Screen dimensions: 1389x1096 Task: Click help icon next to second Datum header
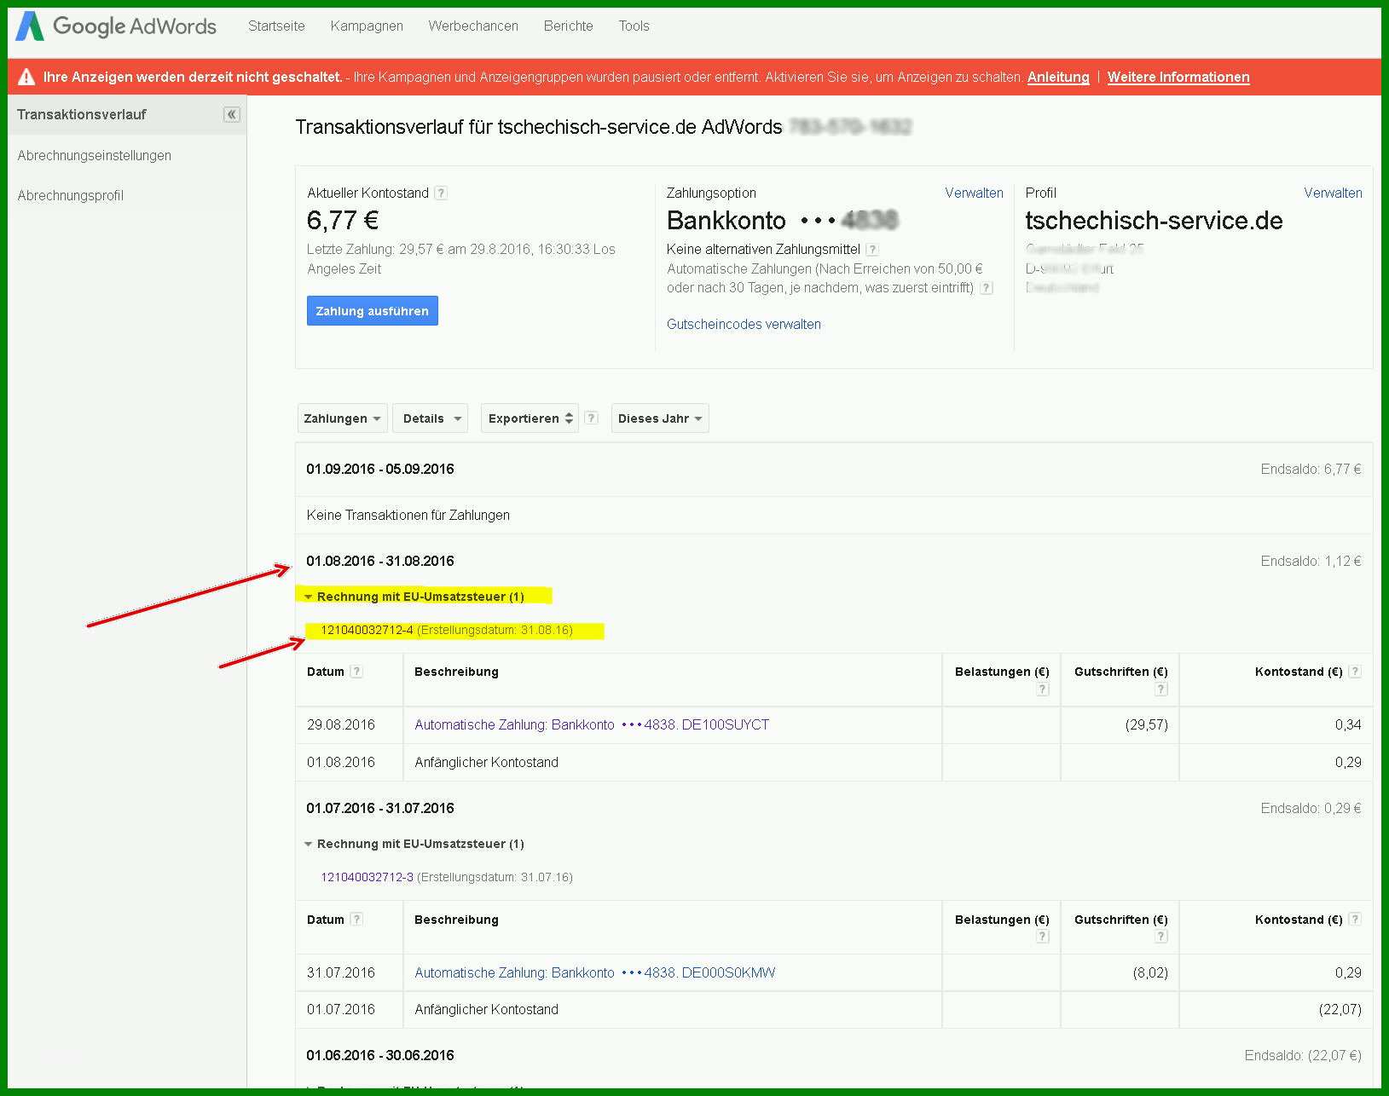pyautogui.click(x=356, y=919)
